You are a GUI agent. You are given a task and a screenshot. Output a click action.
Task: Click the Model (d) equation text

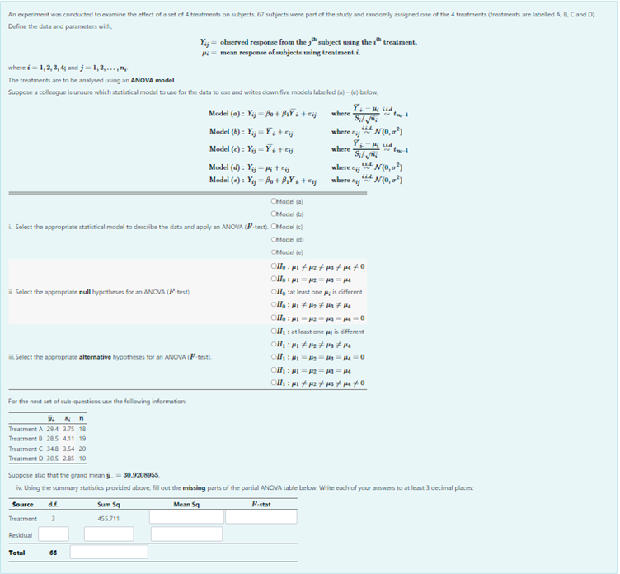tap(250, 167)
